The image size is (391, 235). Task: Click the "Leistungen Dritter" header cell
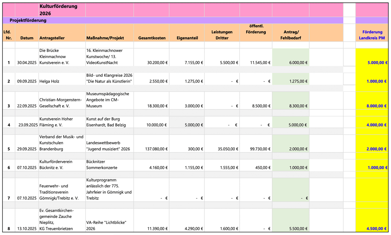coord(222,35)
